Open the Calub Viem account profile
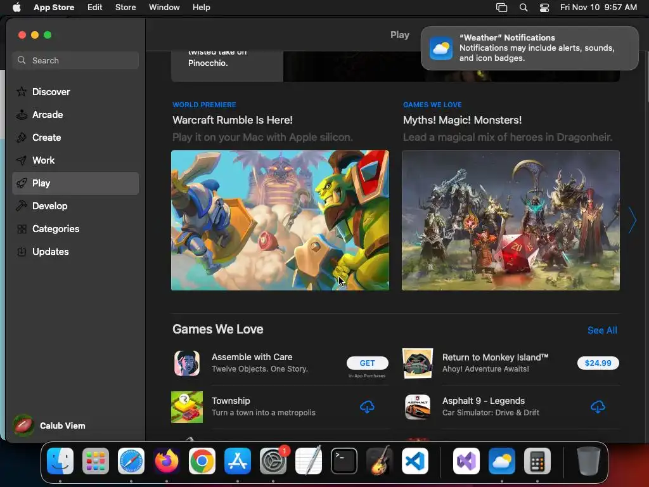Screen dimensions: 649x487 coord(49,425)
